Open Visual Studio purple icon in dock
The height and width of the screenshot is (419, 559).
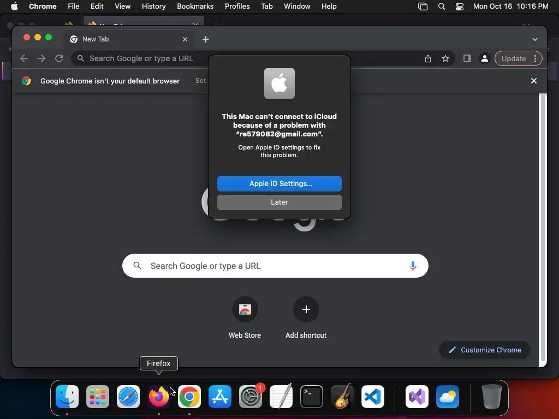tap(417, 397)
